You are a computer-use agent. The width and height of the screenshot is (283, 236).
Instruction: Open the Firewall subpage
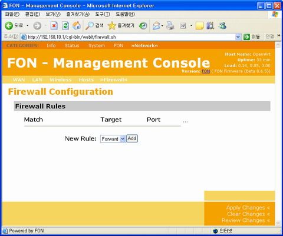coord(114,79)
